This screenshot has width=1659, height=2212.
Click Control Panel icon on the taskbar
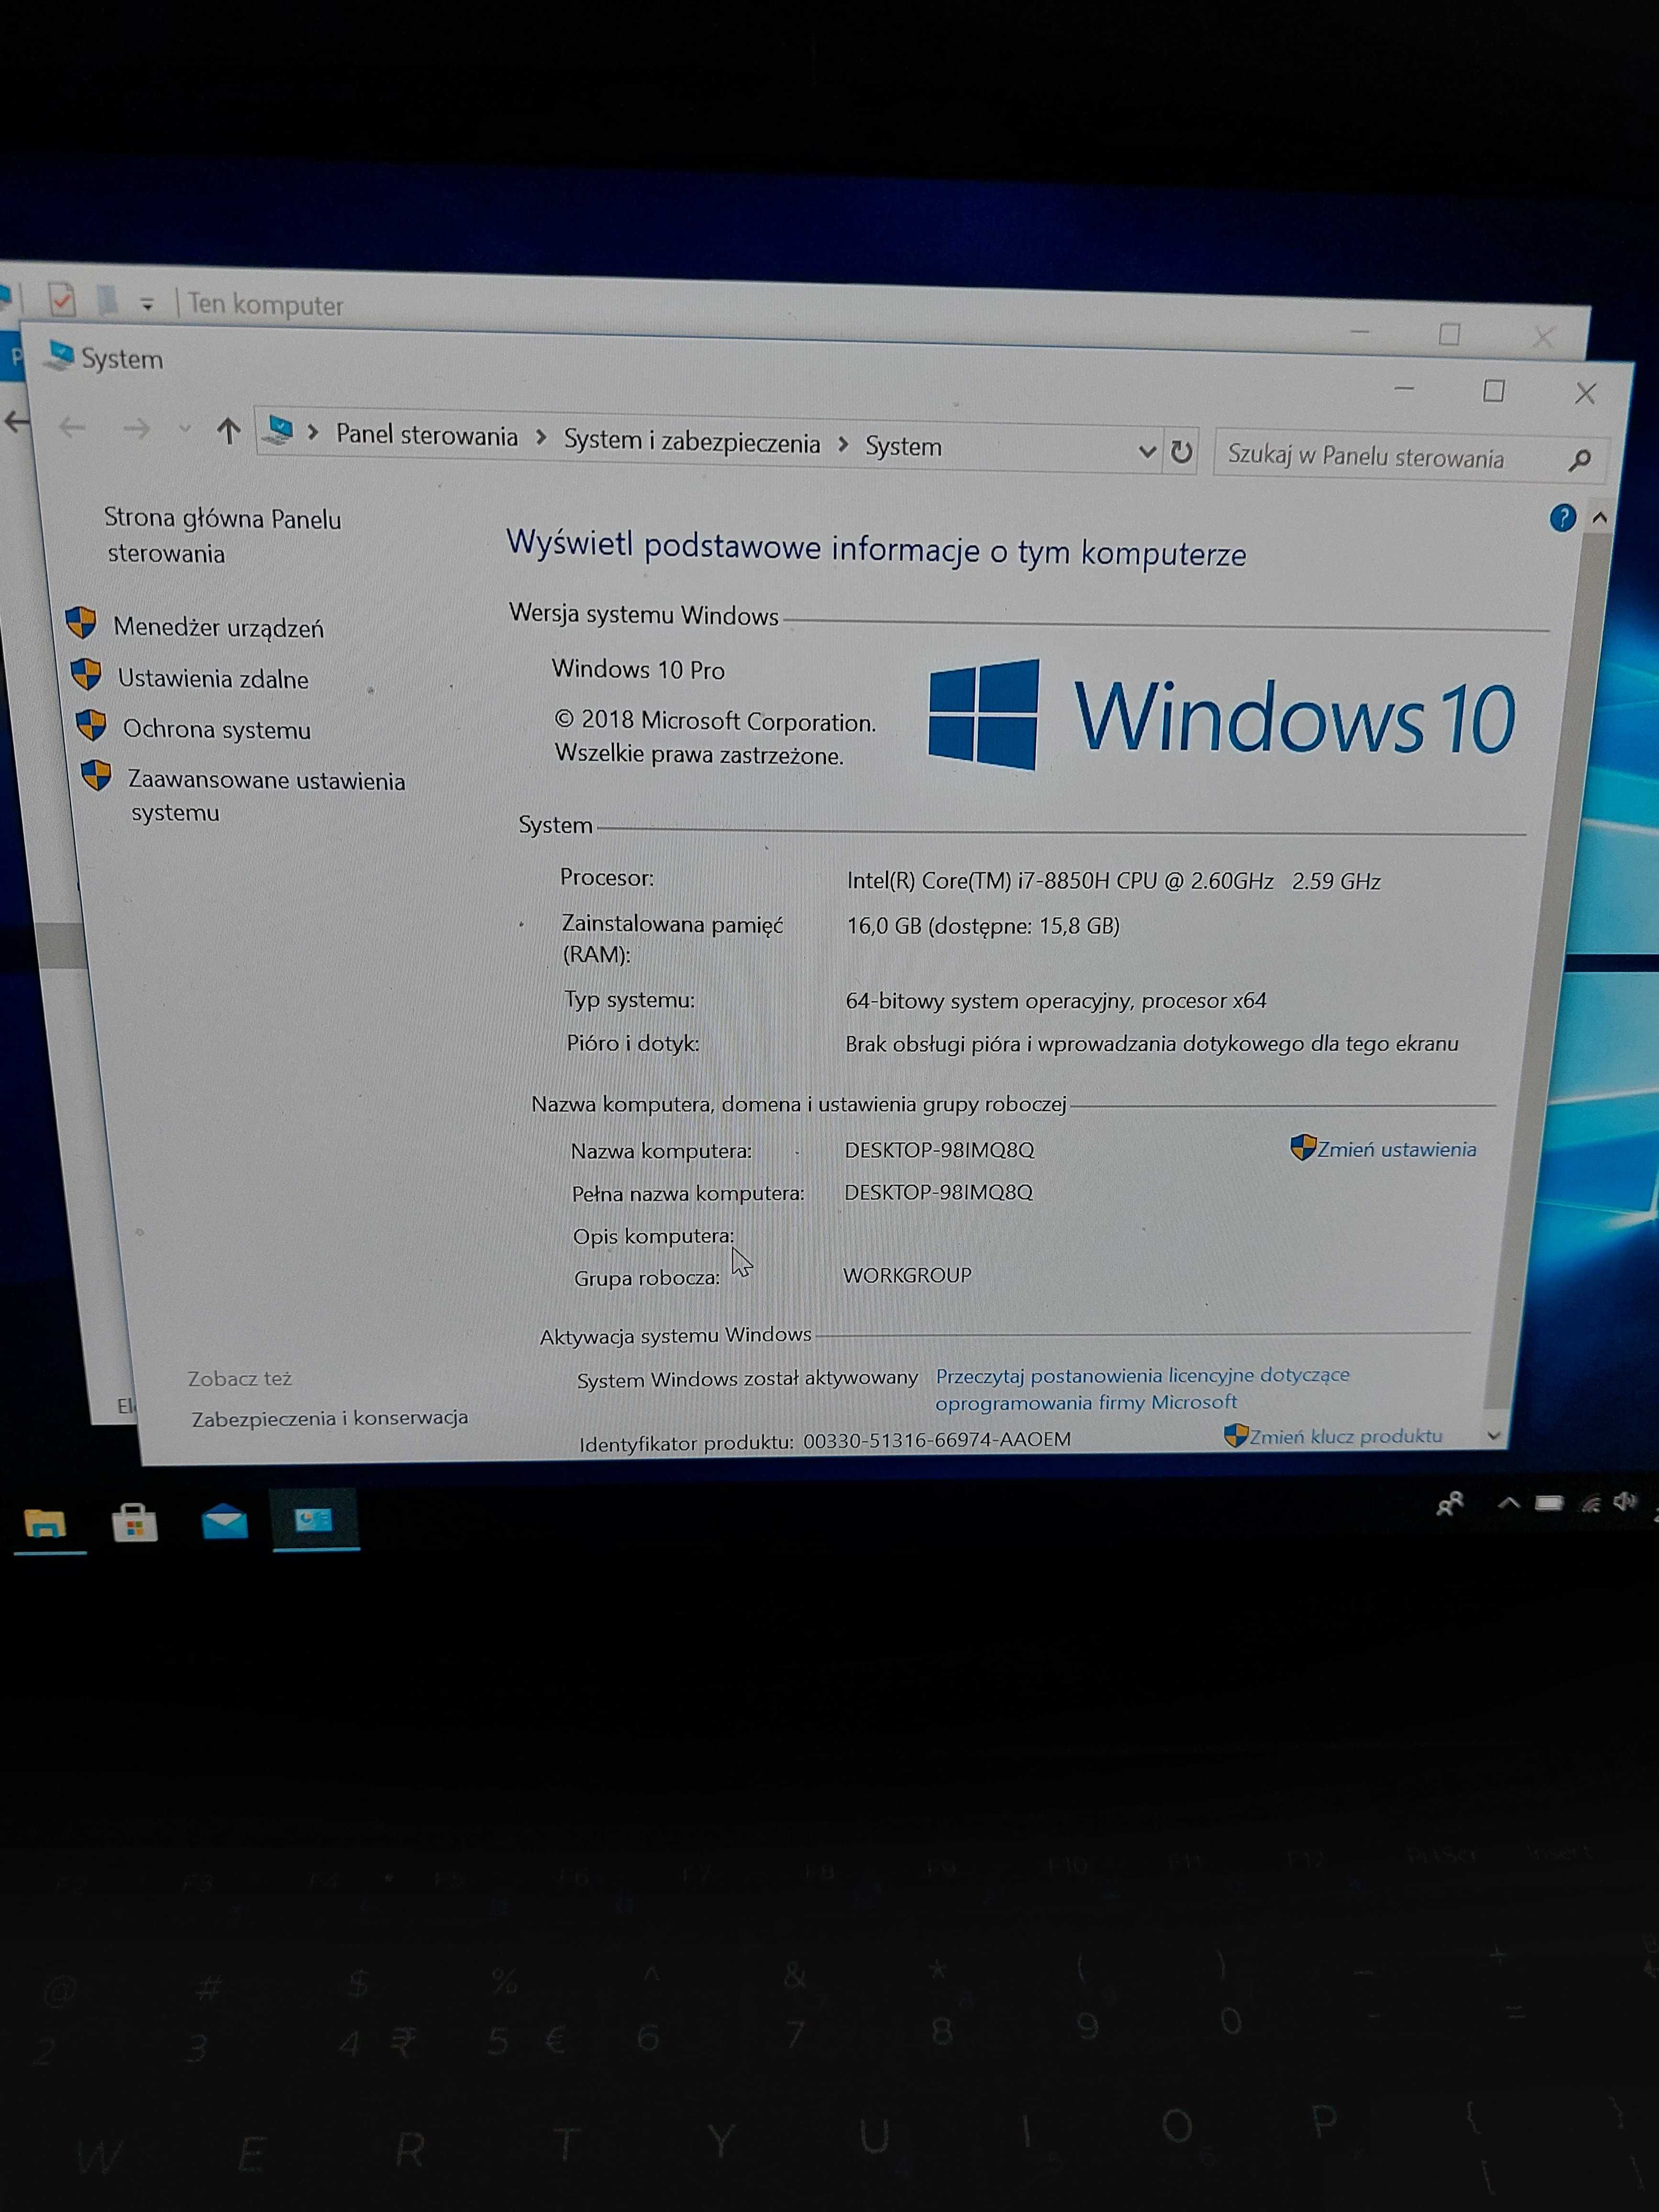point(314,1519)
